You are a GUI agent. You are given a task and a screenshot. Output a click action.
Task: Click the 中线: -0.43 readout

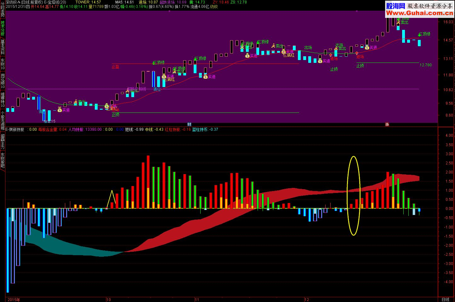click(x=154, y=129)
